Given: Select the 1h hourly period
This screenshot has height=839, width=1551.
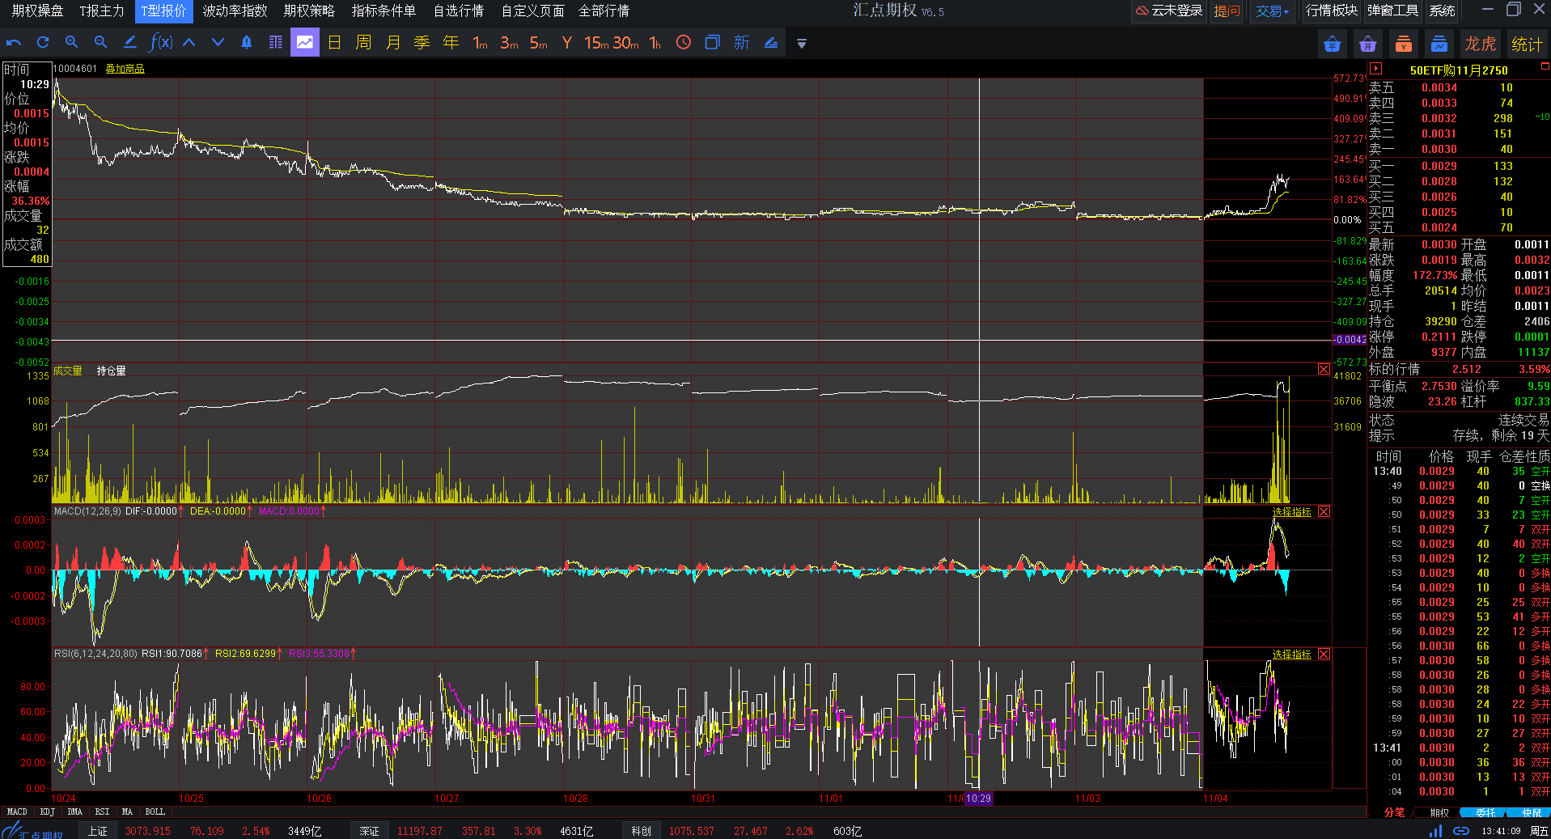Looking at the screenshot, I should [x=655, y=43].
